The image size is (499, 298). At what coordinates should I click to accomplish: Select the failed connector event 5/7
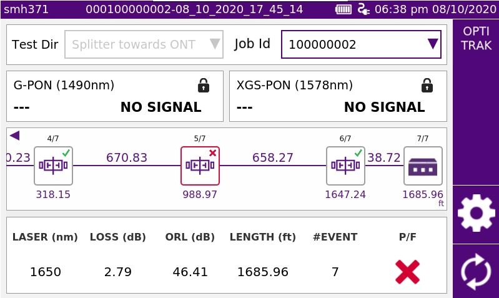click(x=200, y=166)
